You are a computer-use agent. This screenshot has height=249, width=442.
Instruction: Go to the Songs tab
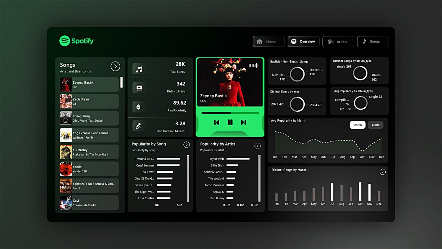point(373,41)
